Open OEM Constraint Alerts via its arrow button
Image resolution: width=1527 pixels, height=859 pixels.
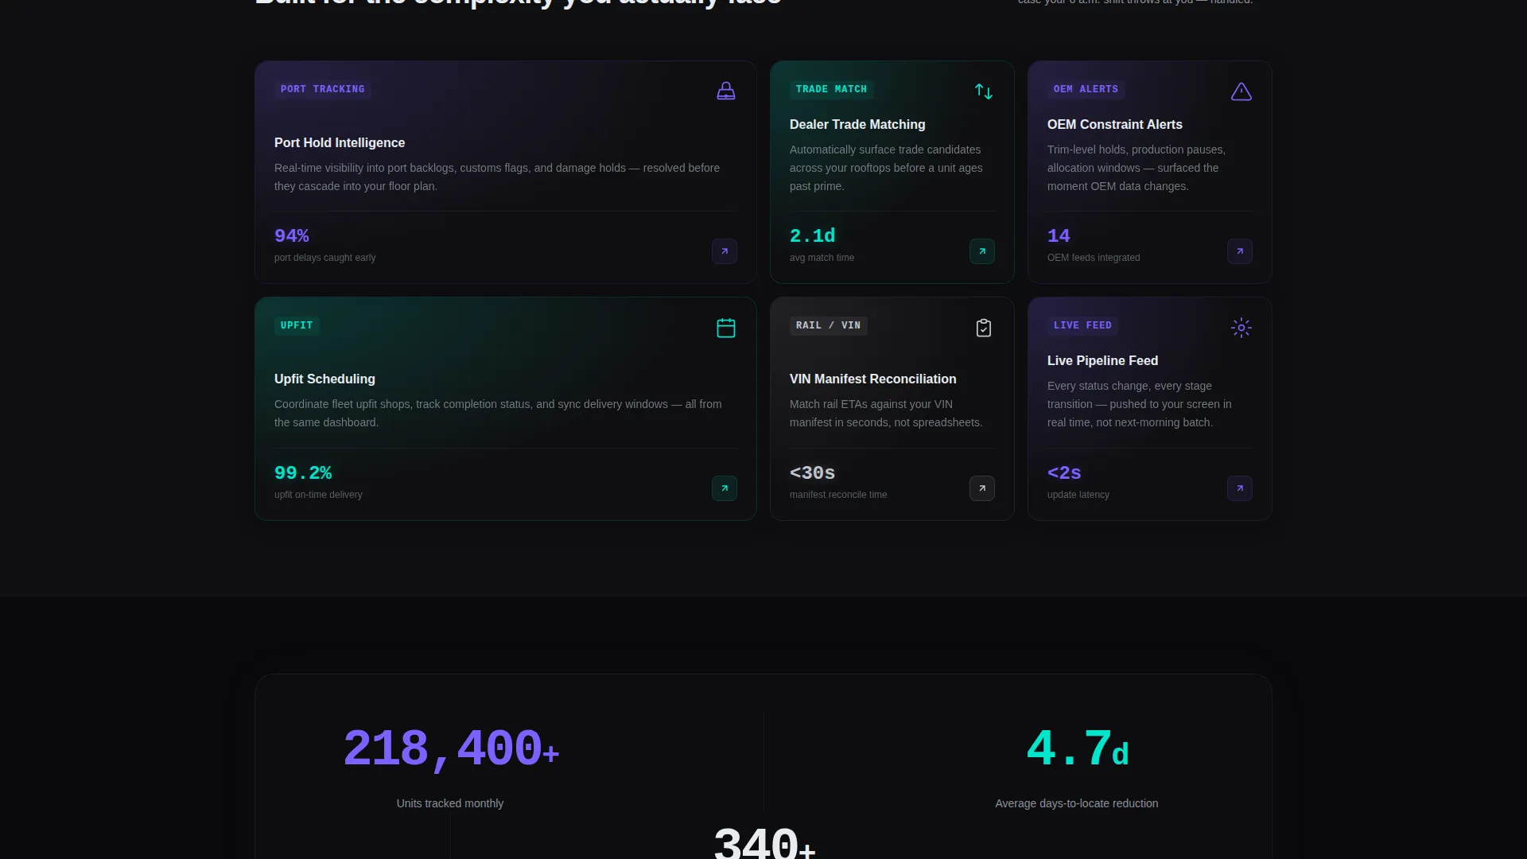tap(1239, 251)
